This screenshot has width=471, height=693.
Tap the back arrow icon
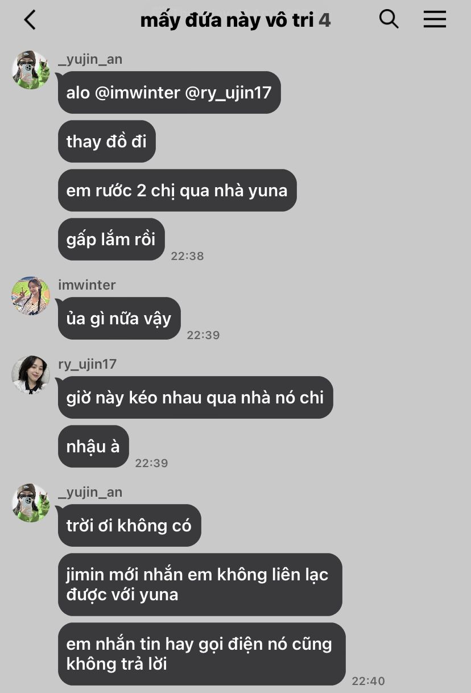coord(30,20)
